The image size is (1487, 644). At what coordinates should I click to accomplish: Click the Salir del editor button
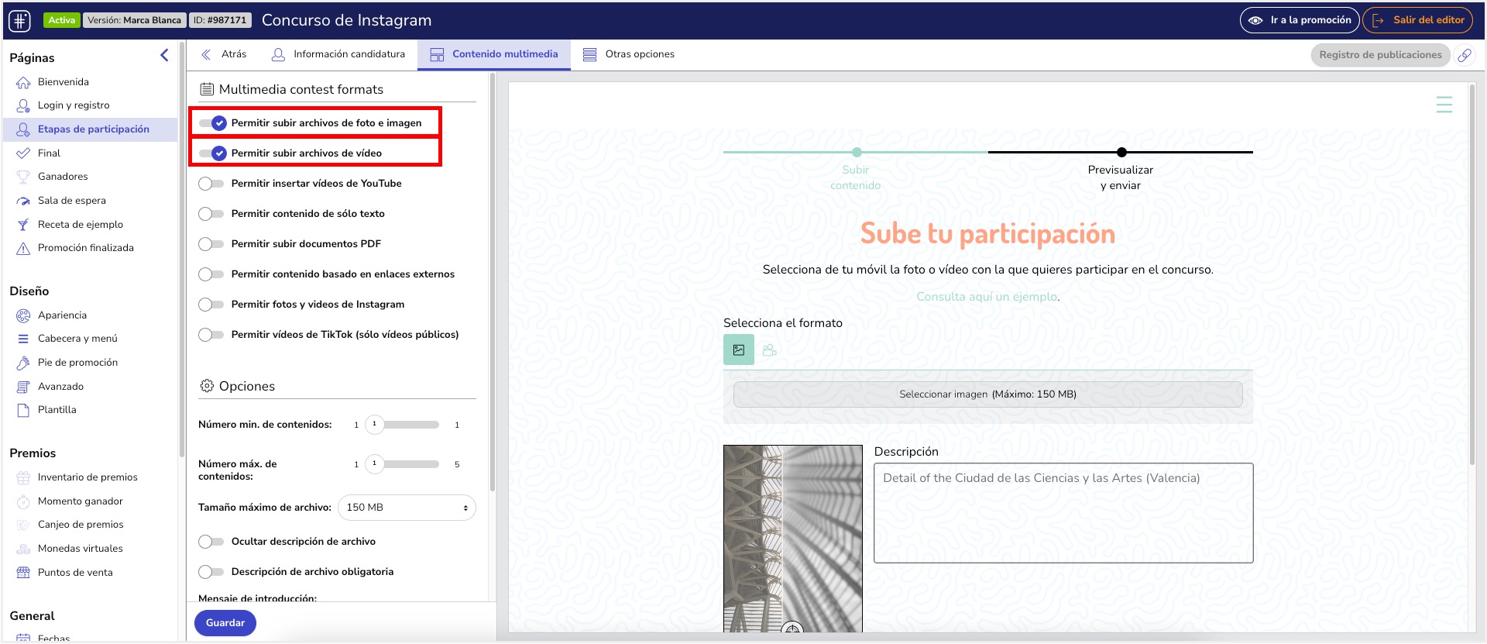click(1417, 20)
